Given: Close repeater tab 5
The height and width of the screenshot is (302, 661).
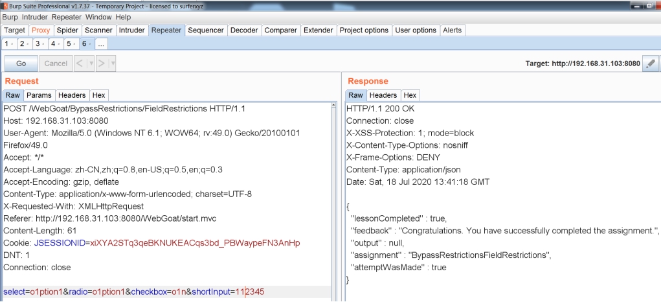Looking at the screenshot, I should 74,44.
